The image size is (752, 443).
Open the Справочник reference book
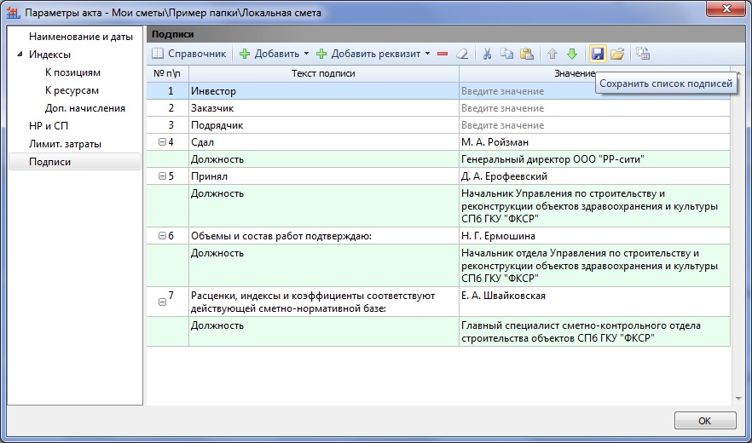188,54
